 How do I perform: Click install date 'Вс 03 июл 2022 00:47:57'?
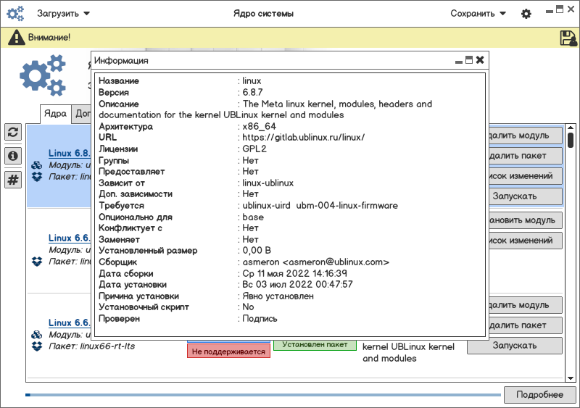tap(297, 285)
